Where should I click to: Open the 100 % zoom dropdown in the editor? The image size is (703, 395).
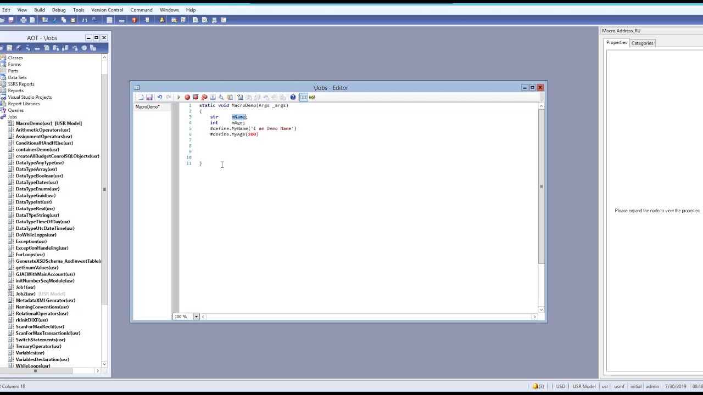[196, 317]
